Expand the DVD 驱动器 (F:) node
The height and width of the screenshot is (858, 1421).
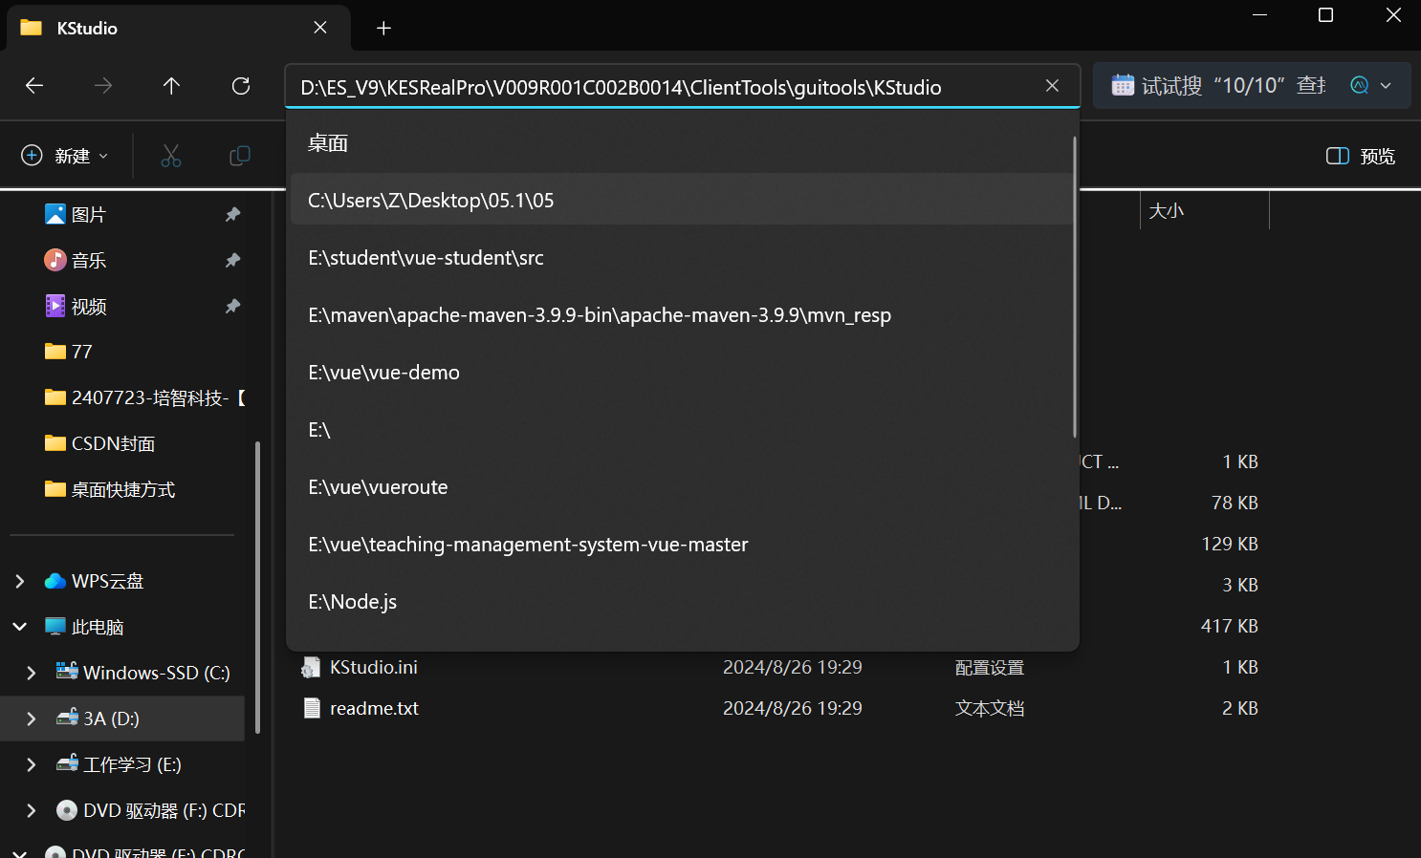32,810
